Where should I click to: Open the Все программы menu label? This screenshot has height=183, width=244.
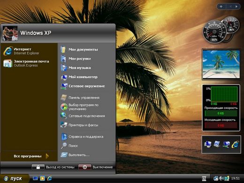tap(28, 156)
